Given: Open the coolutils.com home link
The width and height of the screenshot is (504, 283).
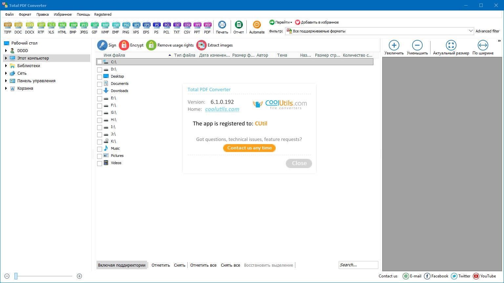Looking at the screenshot, I should (x=222, y=109).
